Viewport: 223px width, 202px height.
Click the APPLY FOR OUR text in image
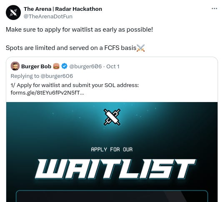click(x=112, y=150)
